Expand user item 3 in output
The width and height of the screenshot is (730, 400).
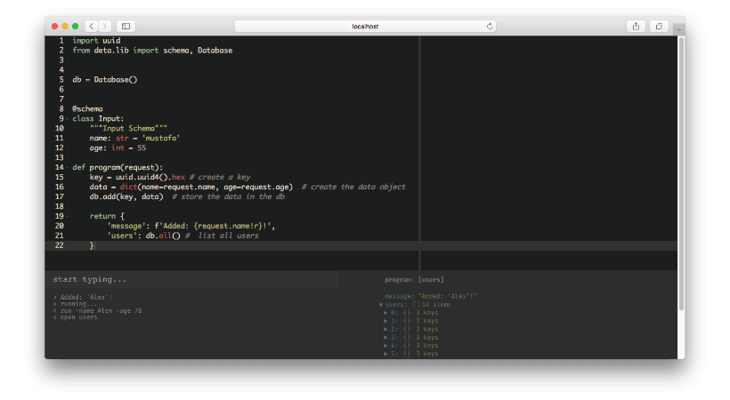coord(385,337)
